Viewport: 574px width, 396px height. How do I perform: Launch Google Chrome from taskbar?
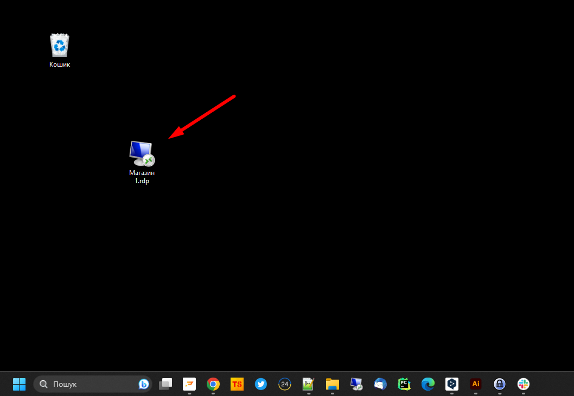(x=213, y=384)
